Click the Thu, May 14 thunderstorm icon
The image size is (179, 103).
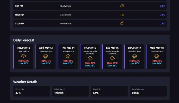point(68,56)
